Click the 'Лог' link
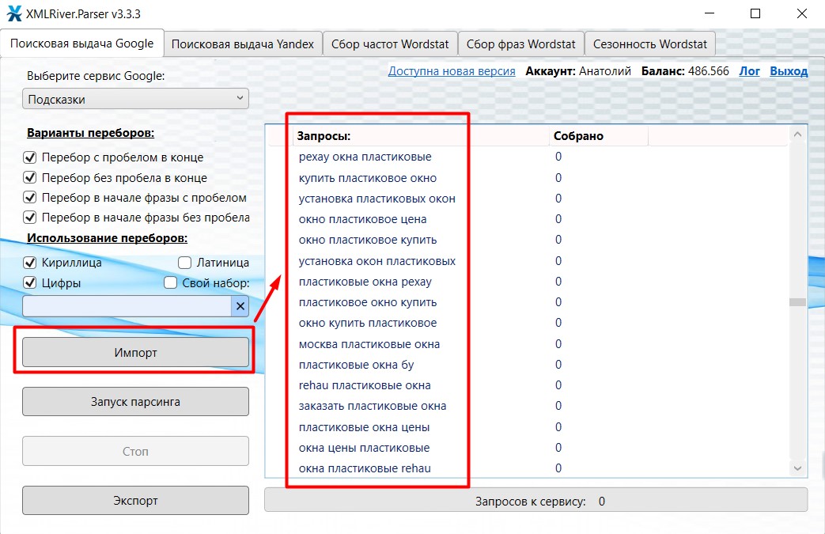The height and width of the screenshot is (534, 825). coord(749,71)
